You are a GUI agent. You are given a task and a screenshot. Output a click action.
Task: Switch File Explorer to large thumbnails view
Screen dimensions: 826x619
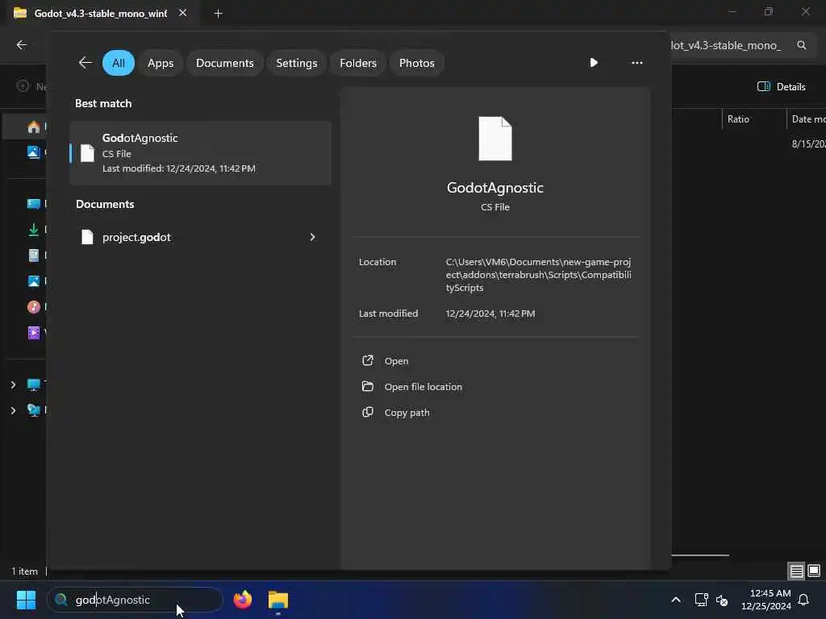[814, 571]
